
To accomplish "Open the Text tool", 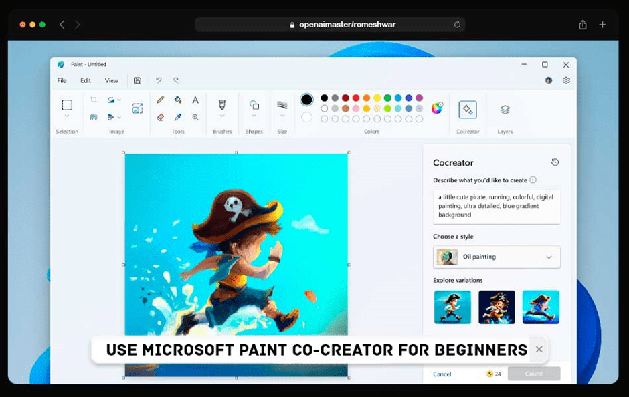I will [x=197, y=100].
